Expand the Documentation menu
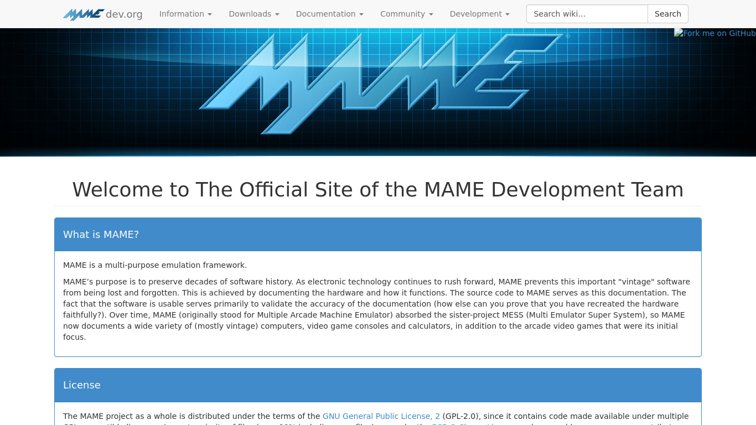756x425 pixels. pyautogui.click(x=330, y=14)
